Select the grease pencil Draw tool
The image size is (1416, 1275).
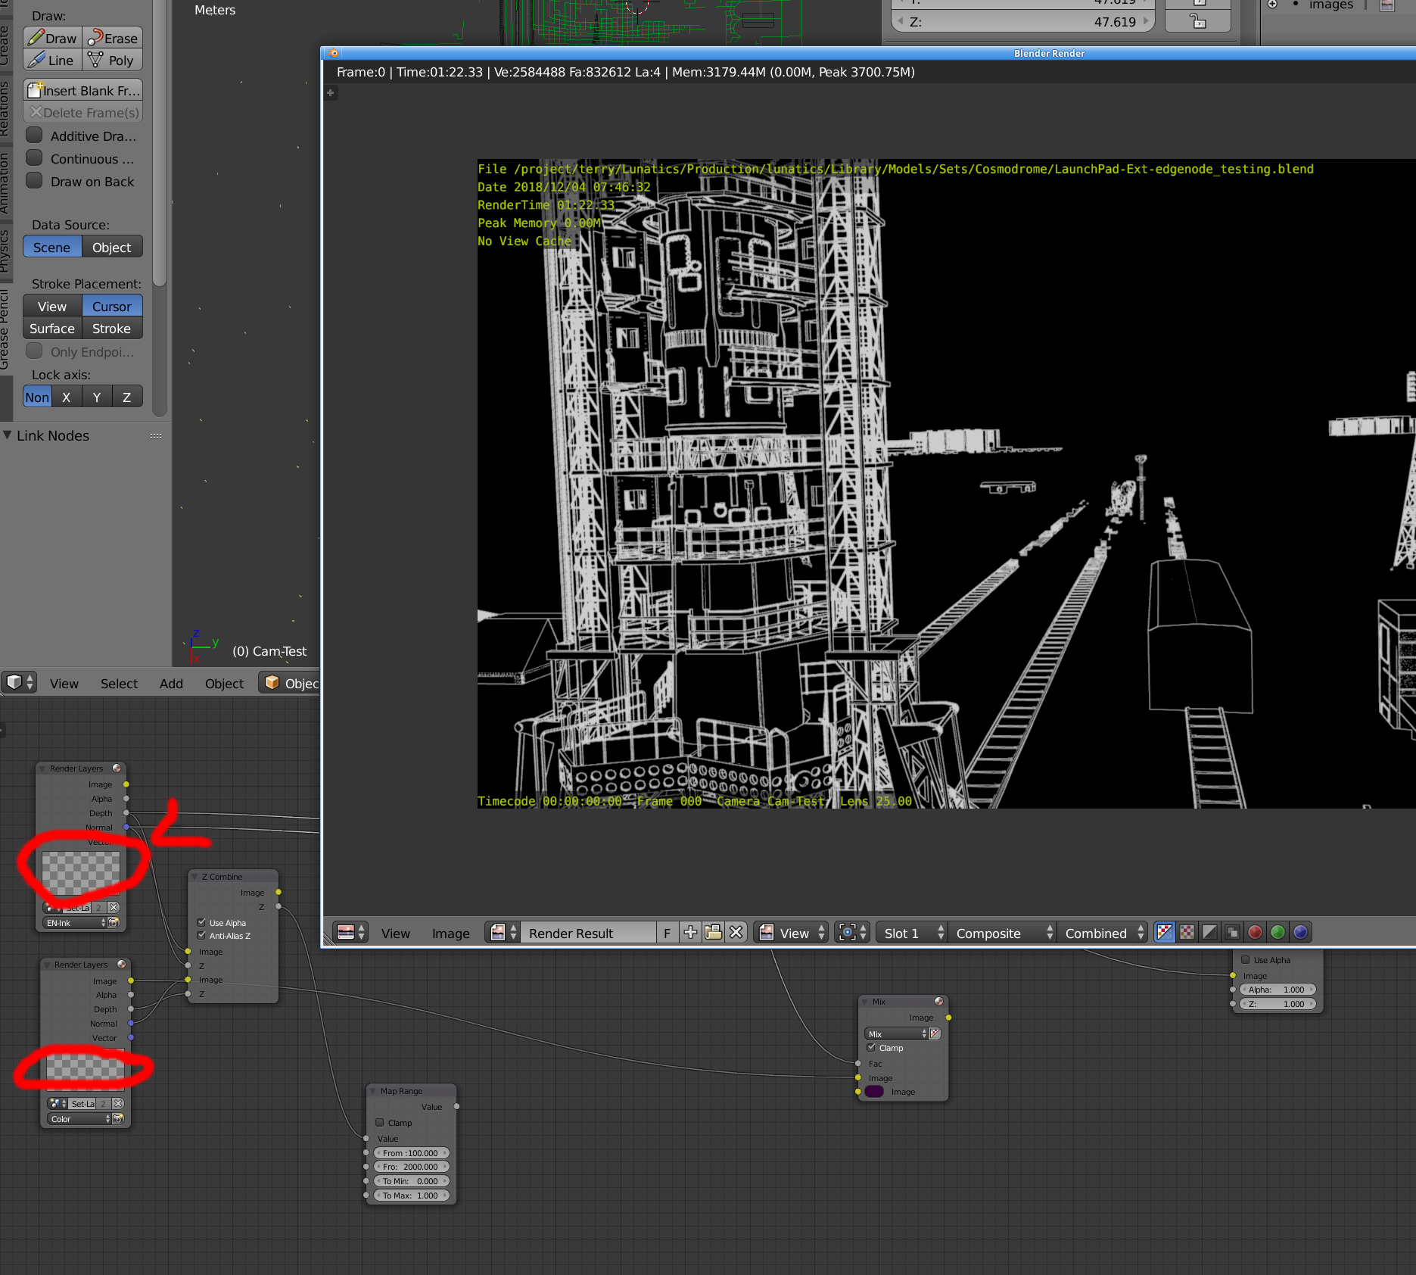[52, 38]
